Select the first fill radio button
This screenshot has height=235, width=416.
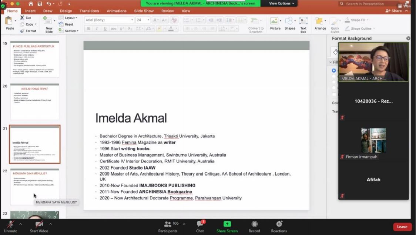click(x=334, y=70)
